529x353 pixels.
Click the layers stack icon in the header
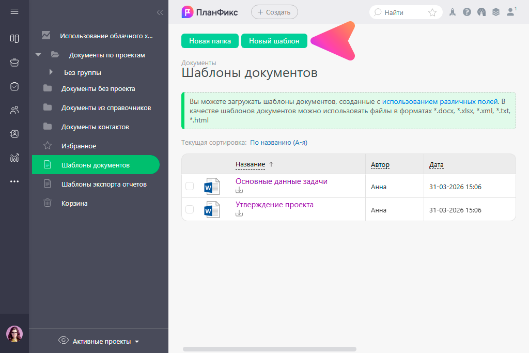pyautogui.click(x=496, y=12)
